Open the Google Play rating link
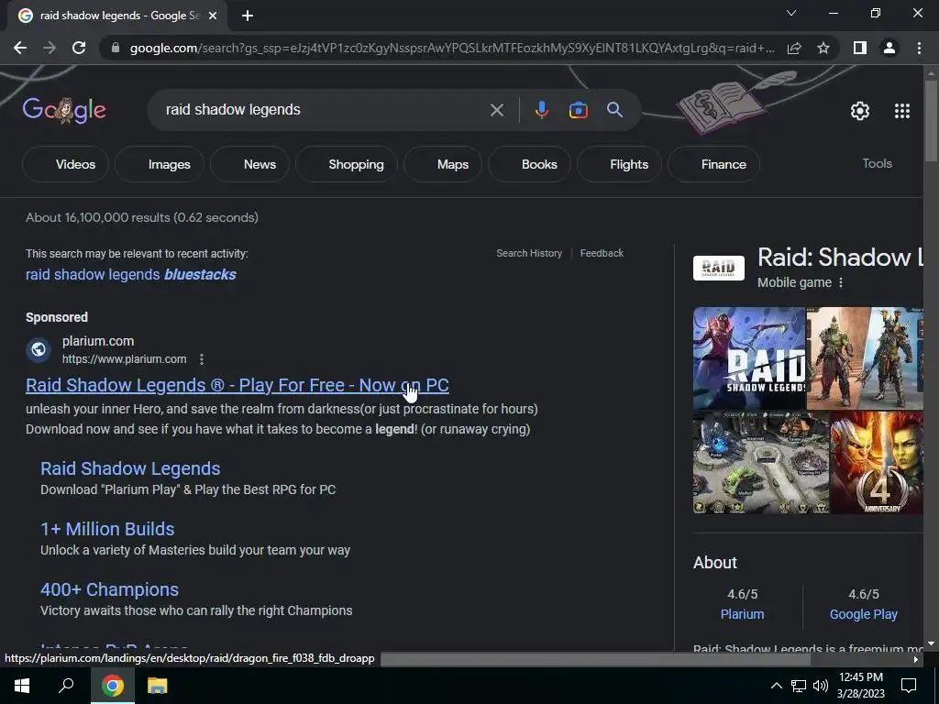The image size is (939, 704). pos(863,614)
